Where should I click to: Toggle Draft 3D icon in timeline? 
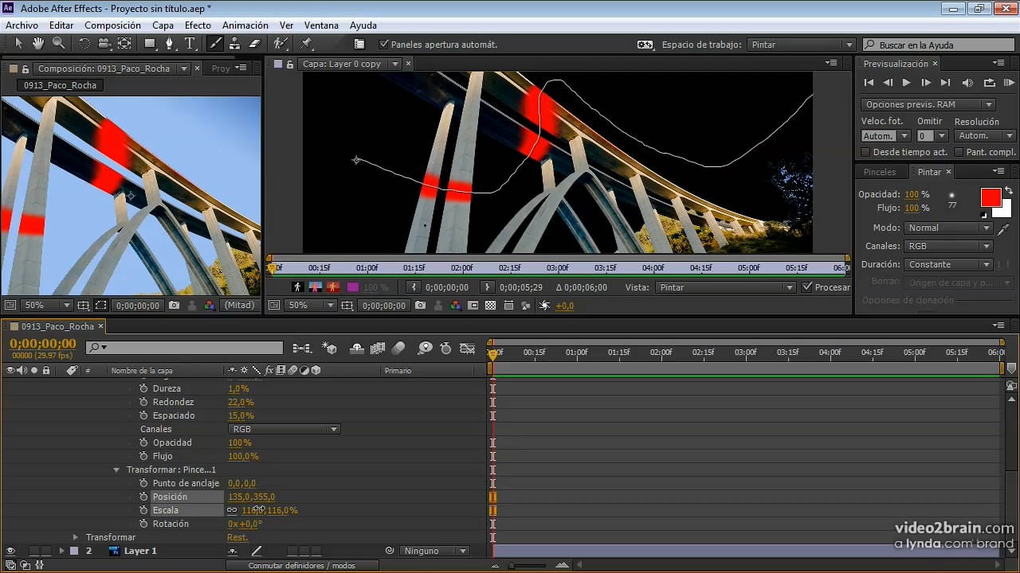(329, 348)
